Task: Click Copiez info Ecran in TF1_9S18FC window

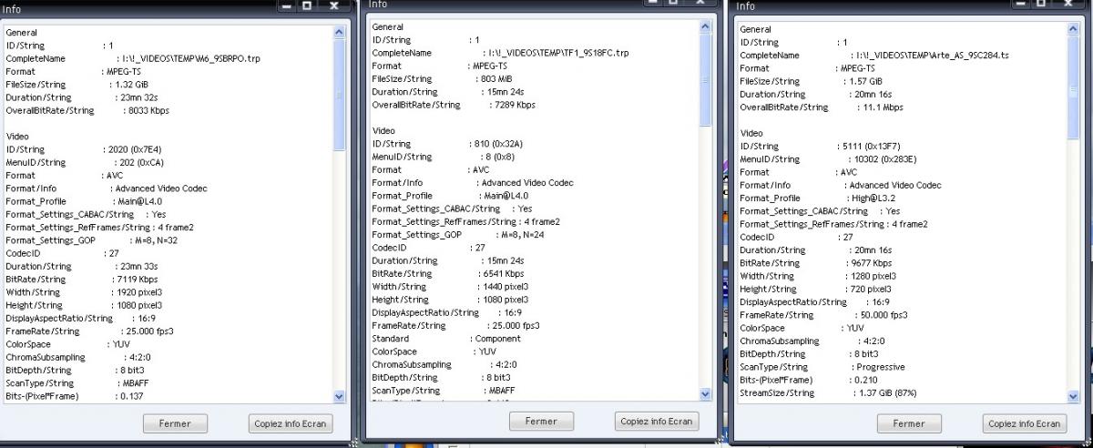Action: [656, 422]
